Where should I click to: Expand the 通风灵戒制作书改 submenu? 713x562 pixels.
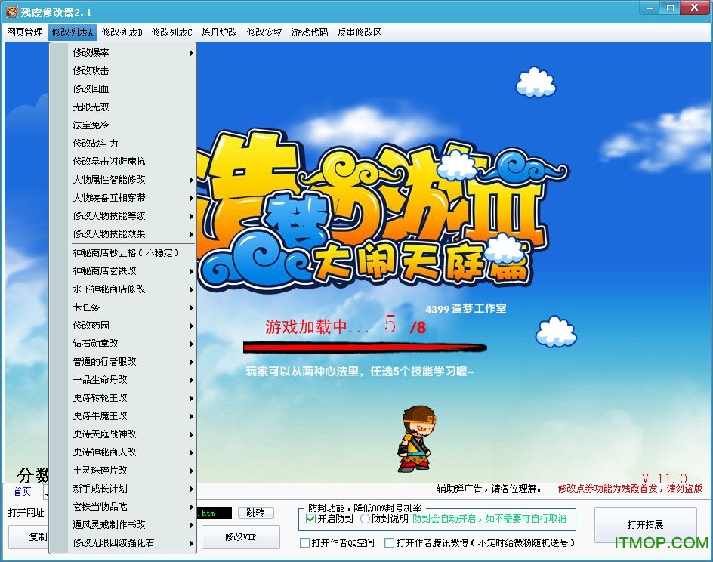[123, 525]
